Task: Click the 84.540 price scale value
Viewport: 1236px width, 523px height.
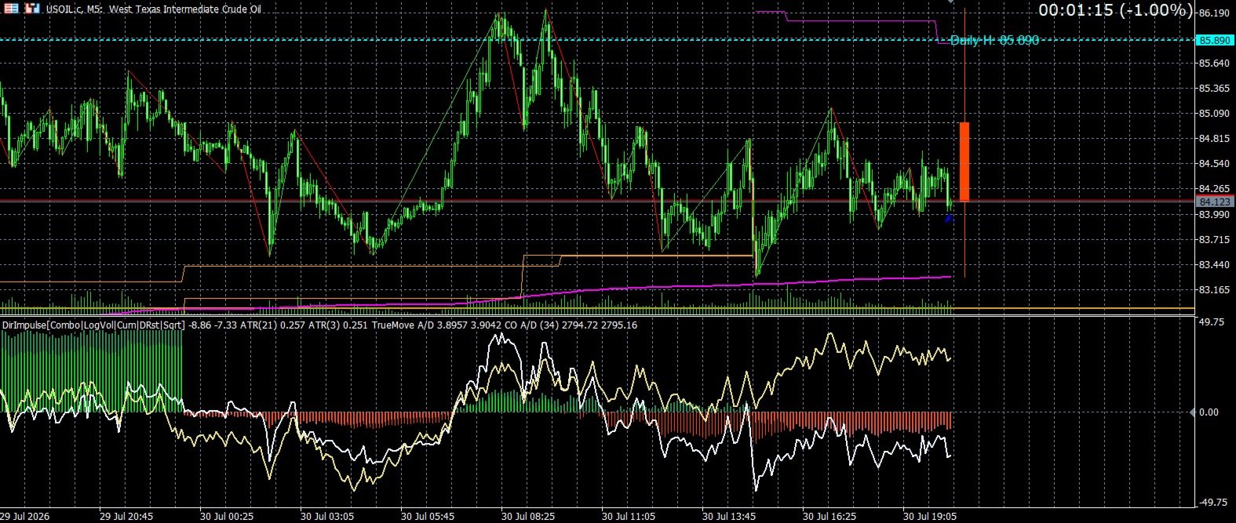Action: [x=1214, y=164]
